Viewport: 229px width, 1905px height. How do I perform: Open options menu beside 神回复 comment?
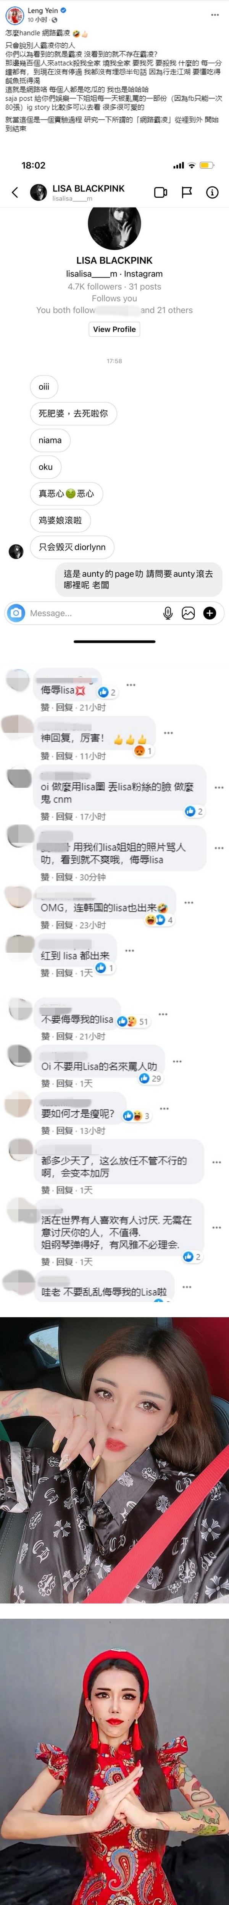pos(168,733)
